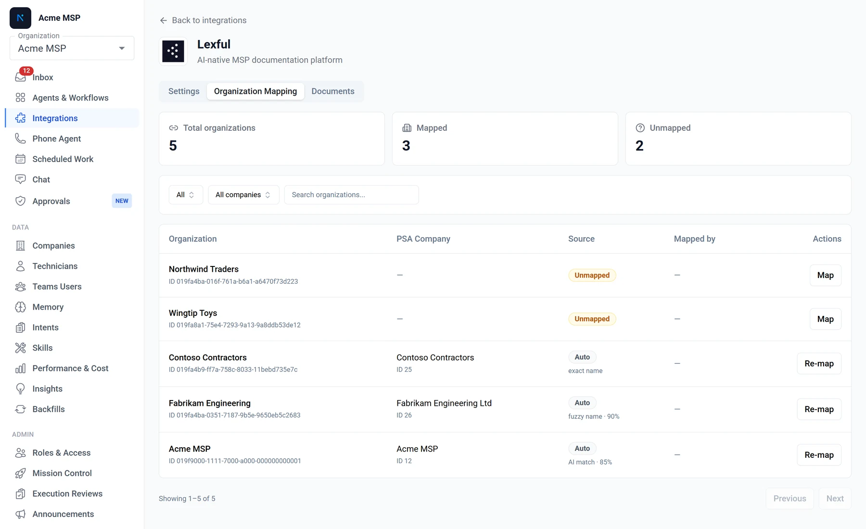866x529 pixels.
Task: Click the Unmapped badge for Wingtip Toys
Action: [x=592, y=319]
